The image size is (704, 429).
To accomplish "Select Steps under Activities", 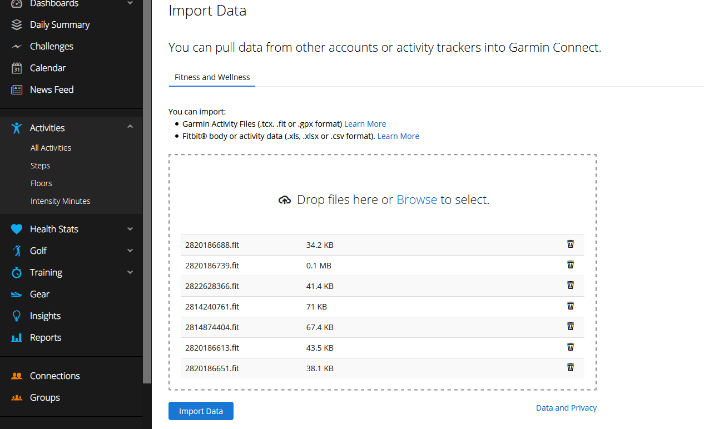I will [40, 165].
